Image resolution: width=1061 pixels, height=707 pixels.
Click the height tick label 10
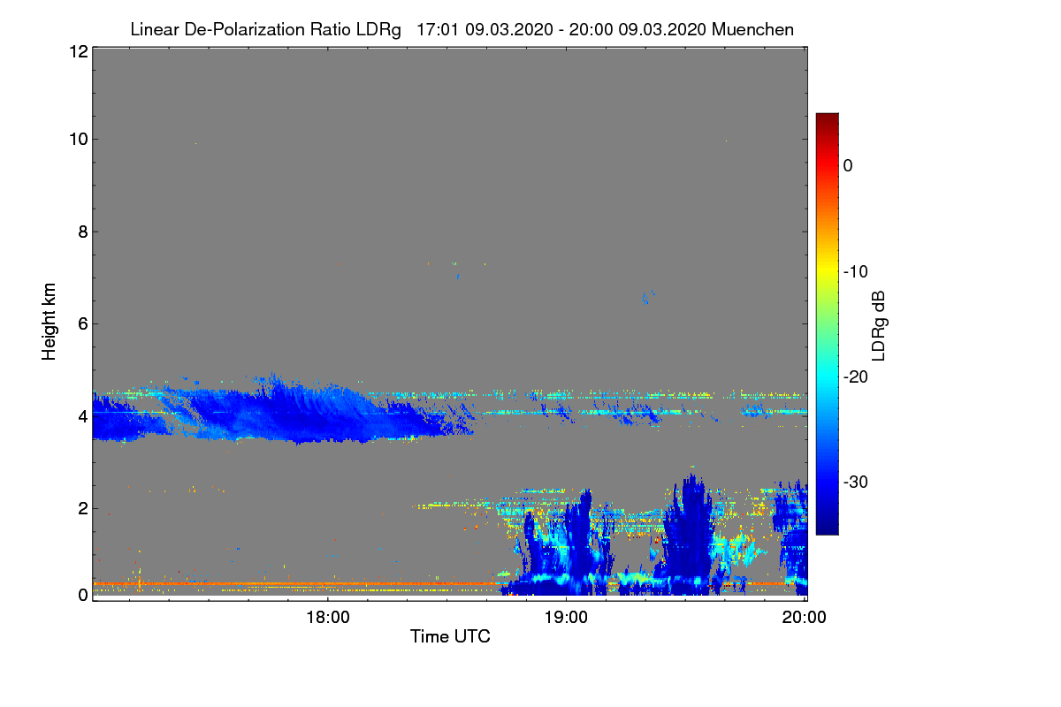78,139
